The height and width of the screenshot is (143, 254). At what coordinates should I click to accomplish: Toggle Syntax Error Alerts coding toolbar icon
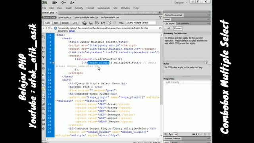(43, 89)
